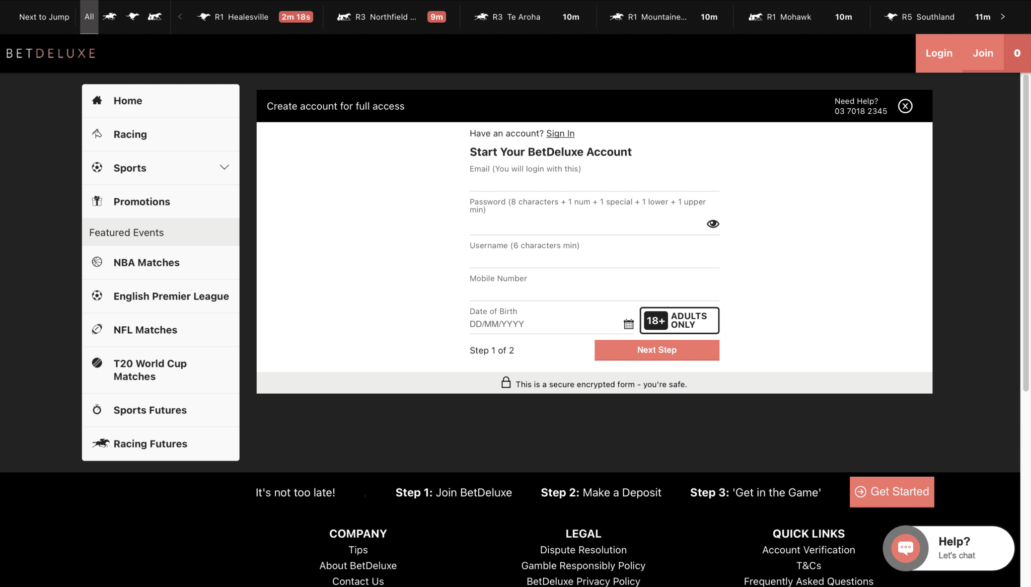1031x587 pixels.
Task: Click the left arrow in the race ticker
Action: pyautogui.click(x=180, y=17)
